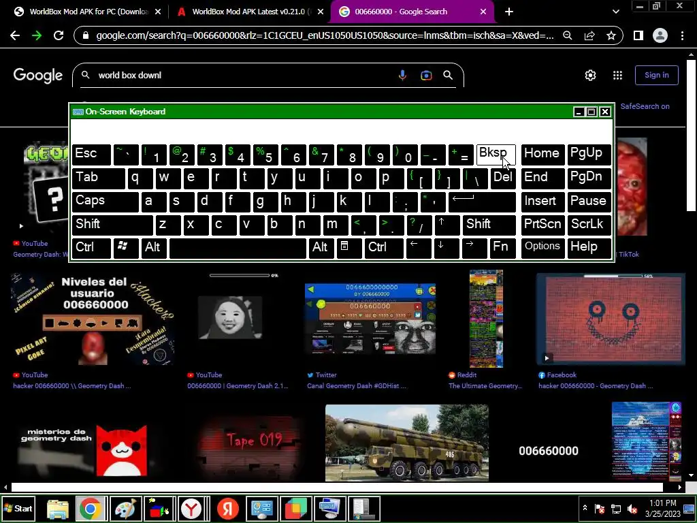This screenshot has height=523, width=697.
Task: Open the Start menu
Action: [x=18, y=508]
